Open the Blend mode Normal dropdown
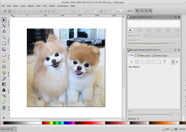Viewport: 186px width, 132px height. (162, 36)
